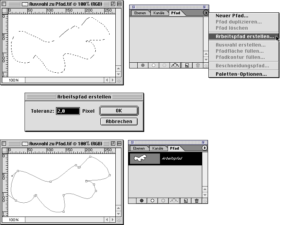Screen dimensions: 283x225
Task: Select the Arbeitspfad thumbnail in the paths list
Action: [145, 158]
